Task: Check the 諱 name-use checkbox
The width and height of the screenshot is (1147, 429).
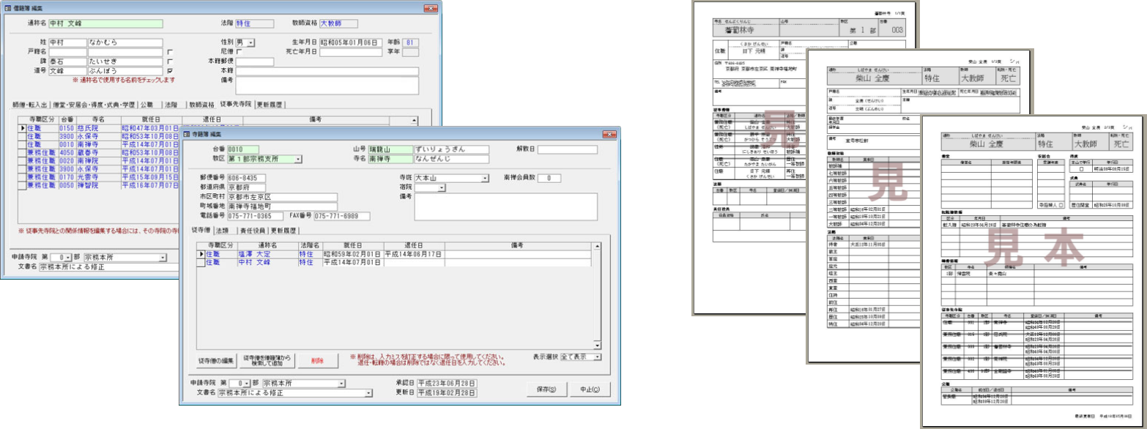Action: tap(170, 61)
